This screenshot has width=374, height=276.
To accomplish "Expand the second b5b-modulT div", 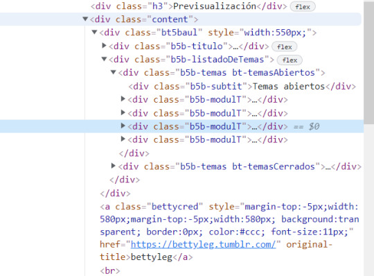I will (x=123, y=112).
